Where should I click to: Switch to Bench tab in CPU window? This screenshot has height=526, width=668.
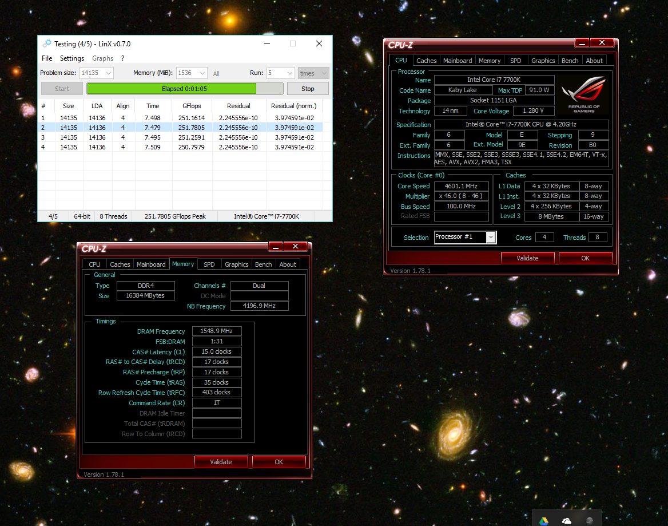(x=570, y=61)
